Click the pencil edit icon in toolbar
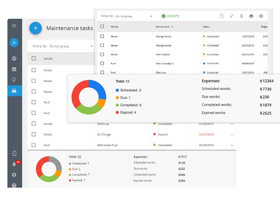 232,16
